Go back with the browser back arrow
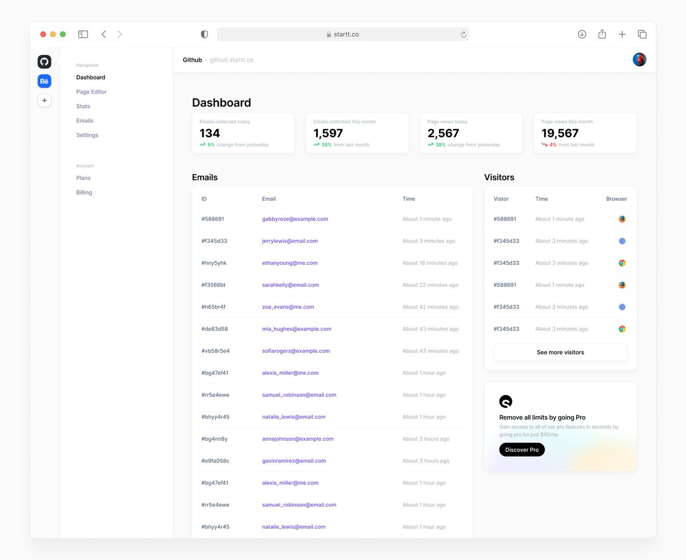The width and height of the screenshot is (686, 560). (x=103, y=34)
